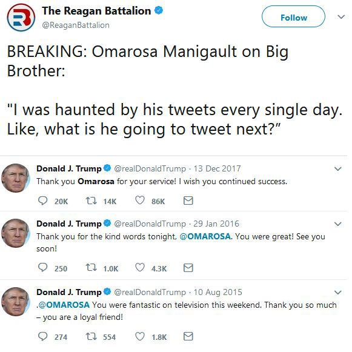Open @OMAROSA mention in 29 Jan 2016 tweet
Image resolution: width=352 pixels, height=352 pixels.
tap(205, 236)
